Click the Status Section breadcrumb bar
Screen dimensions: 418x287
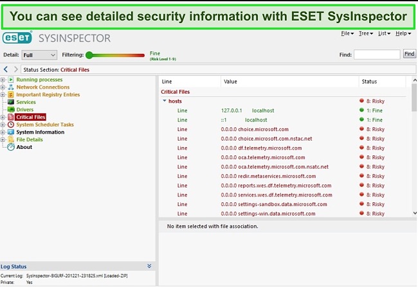tap(219, 69)
